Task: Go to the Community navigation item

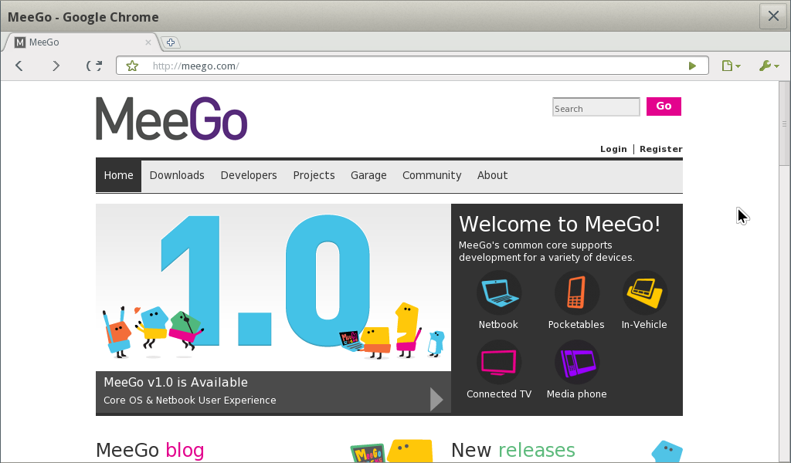Action: pos(432,175)
